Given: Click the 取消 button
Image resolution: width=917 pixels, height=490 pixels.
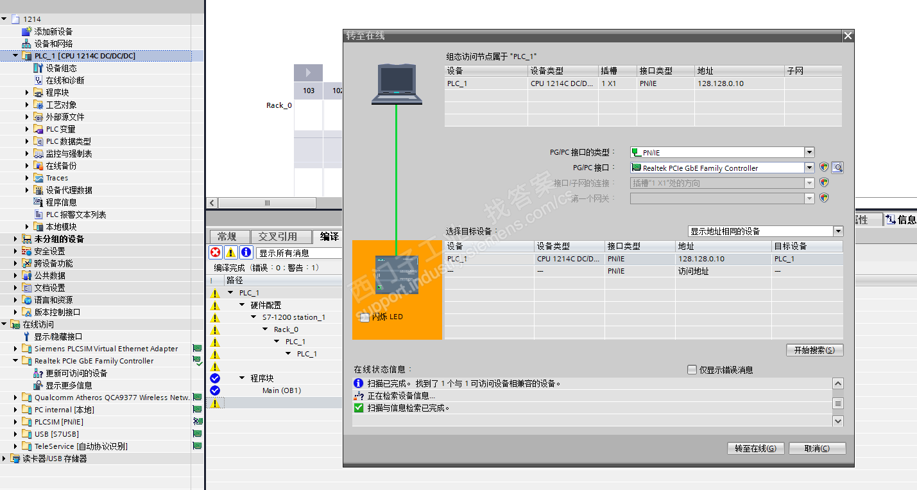Looking at the screenshot, I should click(x=817, y=448).
